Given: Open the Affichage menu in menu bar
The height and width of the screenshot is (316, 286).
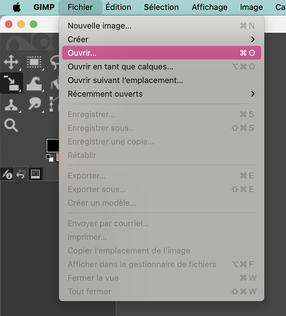Looking at the screenshot, I should [x=209, y=7].
